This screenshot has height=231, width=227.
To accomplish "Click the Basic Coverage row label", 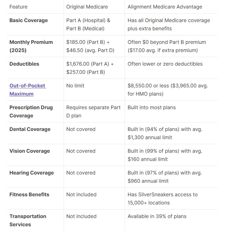I will (x=29, y=20).
